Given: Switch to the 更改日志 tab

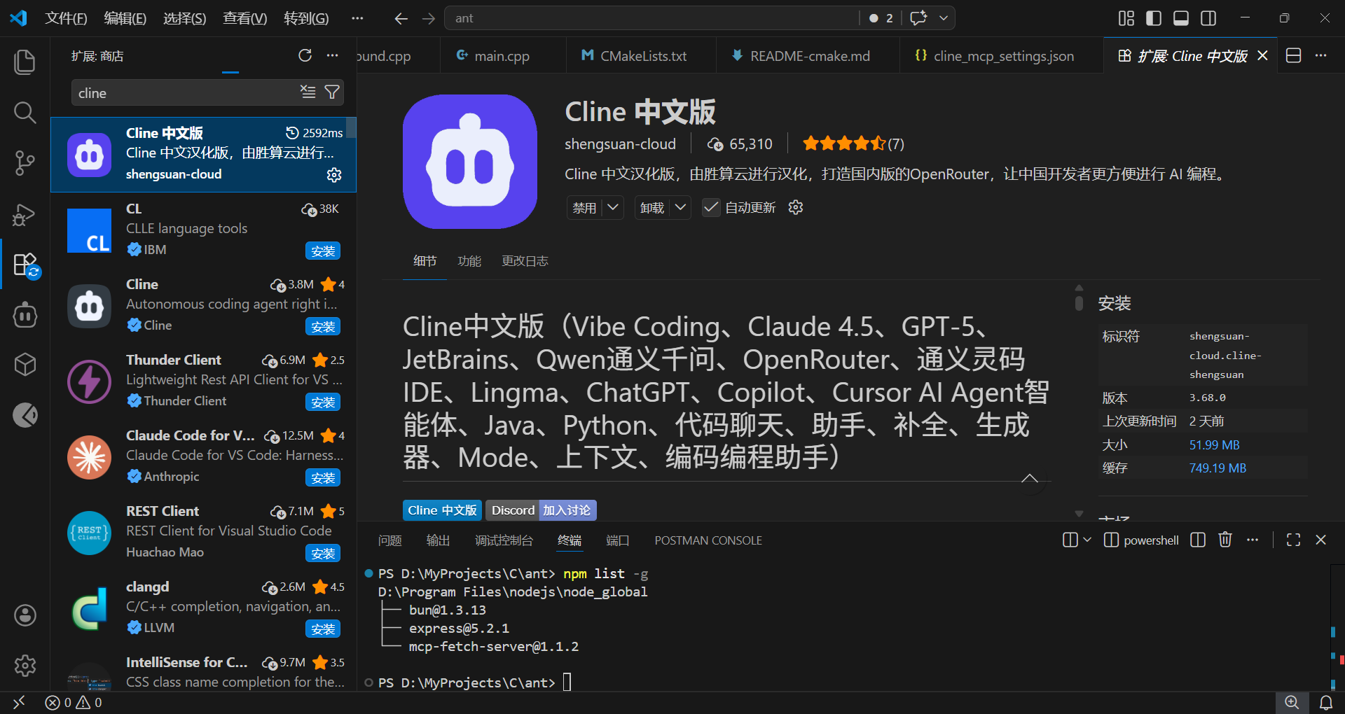Looking at the screenshot, I should 525,261.
